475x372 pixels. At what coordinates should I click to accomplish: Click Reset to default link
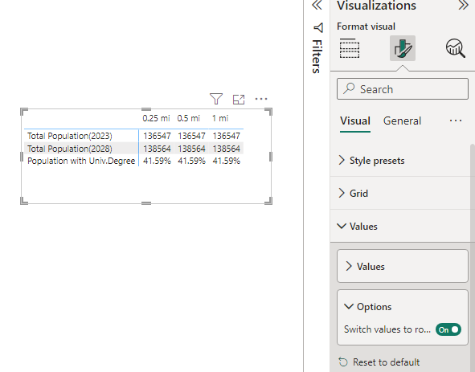[x=386, y=362]
